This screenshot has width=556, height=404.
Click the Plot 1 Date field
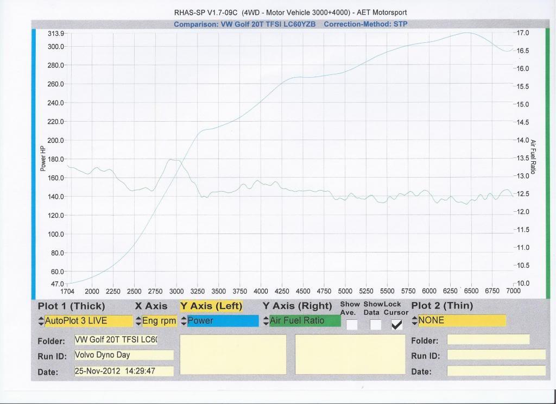123,371
